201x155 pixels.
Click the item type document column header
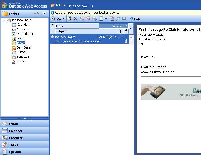[x=53, y=26]
